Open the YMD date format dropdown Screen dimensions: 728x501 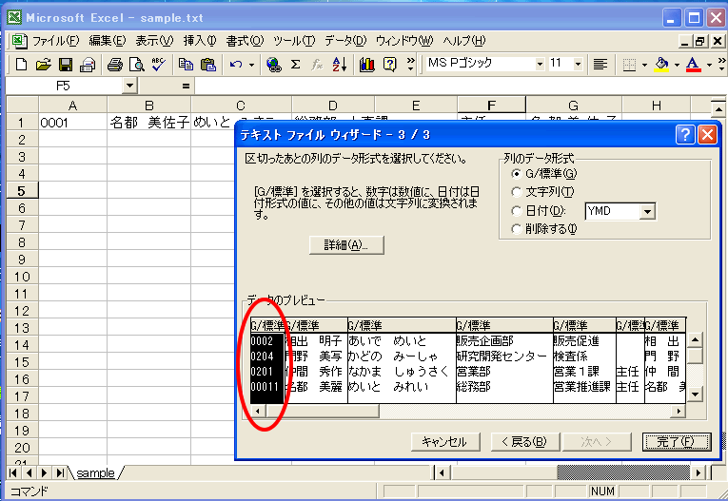point(647,212)
